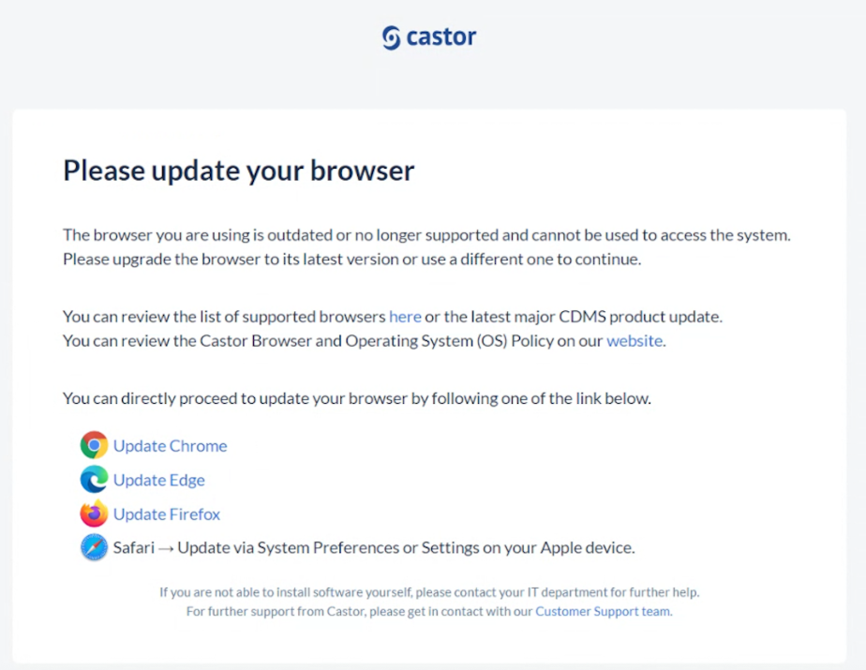Click the Safari compass icon
This screenshot has height=670, width=866.
tap(94, 547)
